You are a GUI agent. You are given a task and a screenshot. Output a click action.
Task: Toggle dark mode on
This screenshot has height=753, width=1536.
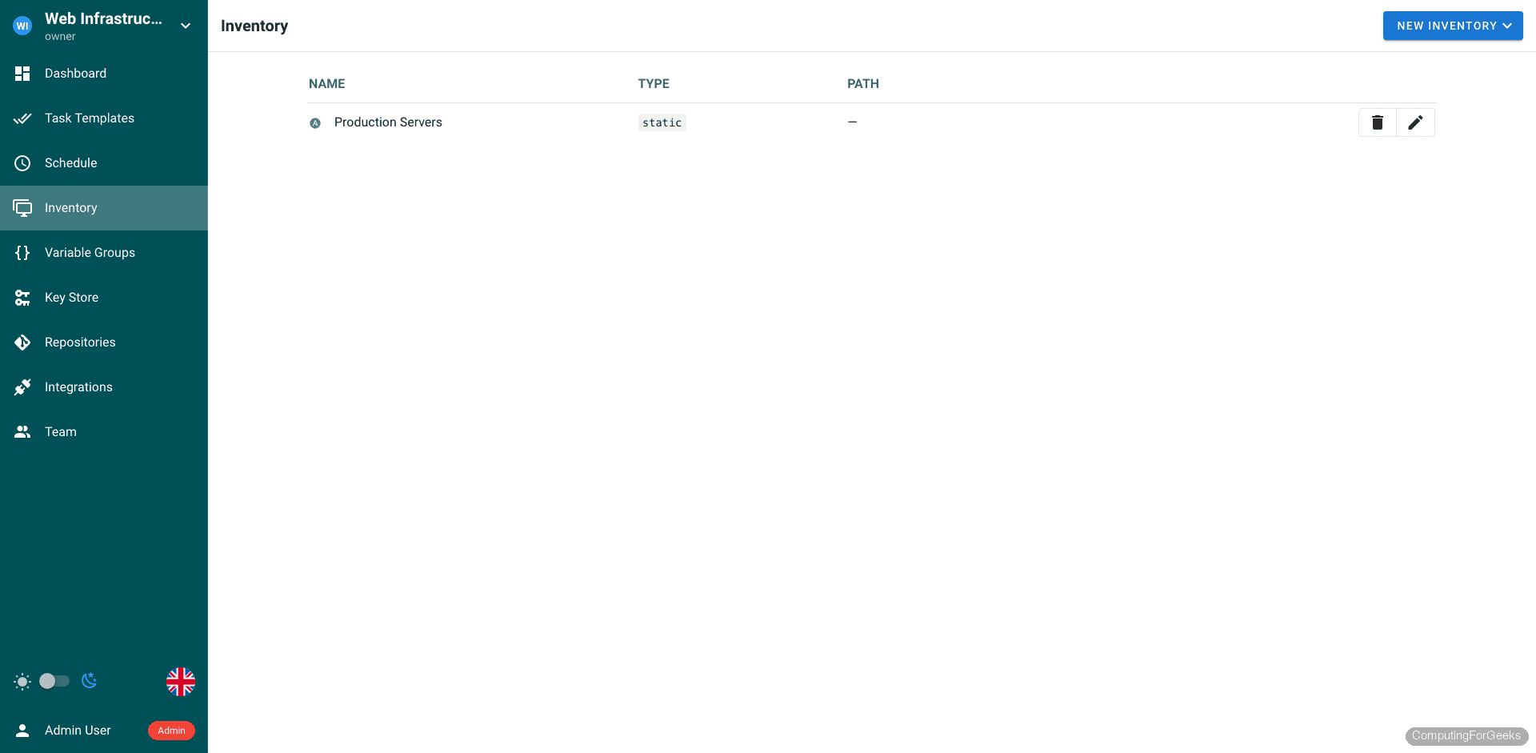54,681
